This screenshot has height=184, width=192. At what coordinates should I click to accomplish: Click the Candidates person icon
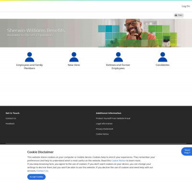[163, 57]
